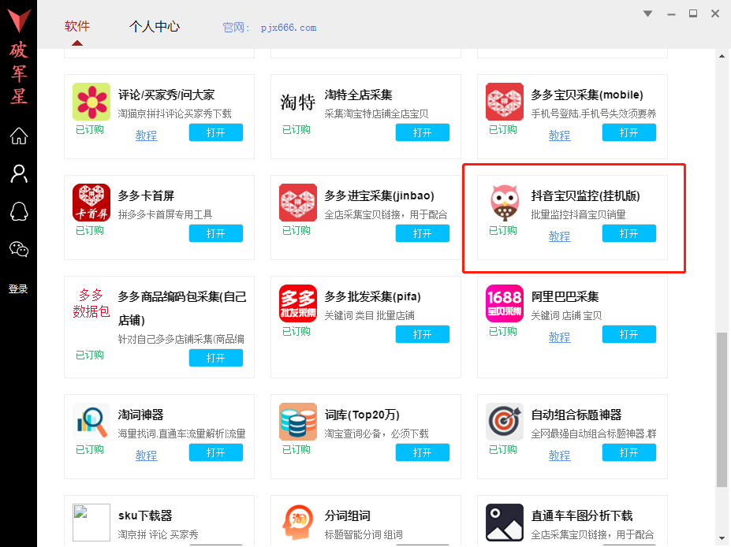The height and width of the screenshot is (547, 731).
Task: Launch 淘词神器 with 打开 button
Action: (x=216, y=452)
